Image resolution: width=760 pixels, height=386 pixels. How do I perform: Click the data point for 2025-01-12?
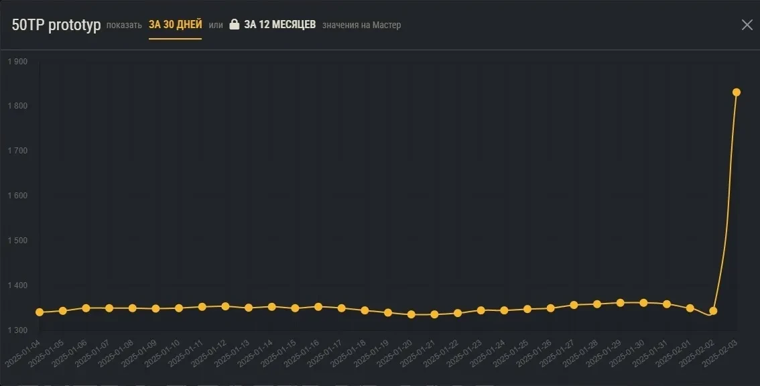coord(225,306)
